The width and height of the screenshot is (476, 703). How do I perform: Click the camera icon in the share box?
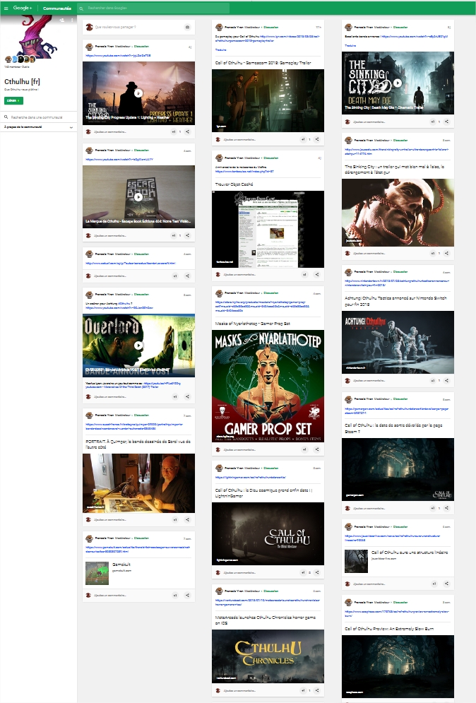click(187, 27)
